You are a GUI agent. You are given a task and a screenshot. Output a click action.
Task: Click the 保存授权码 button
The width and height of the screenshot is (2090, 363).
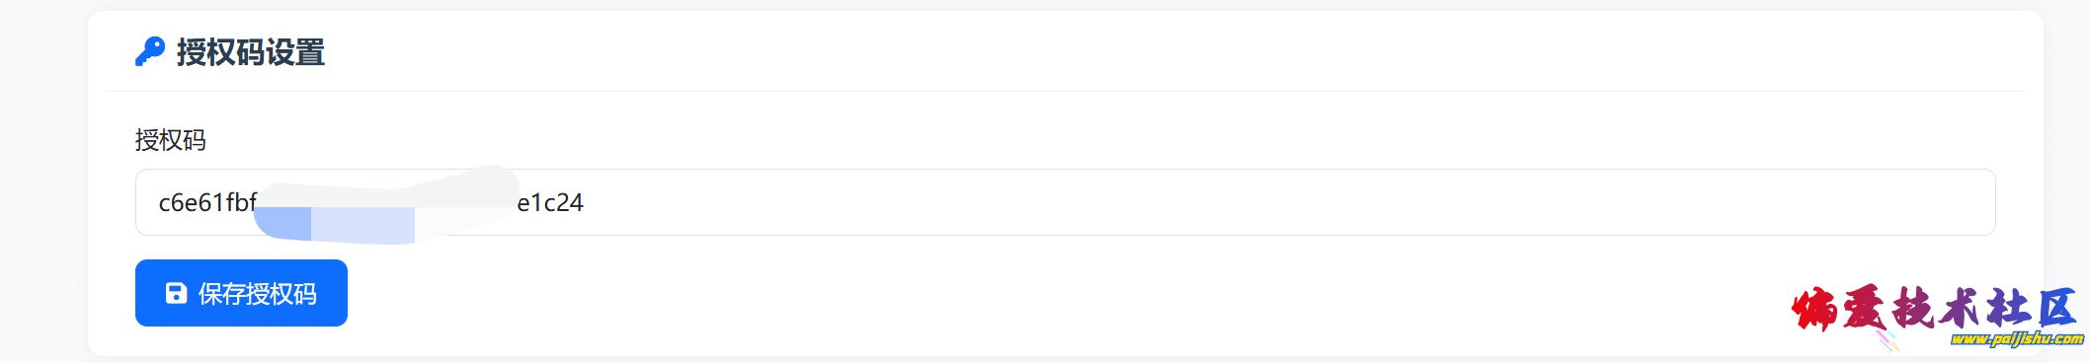pyautogui.click(x=241, y=293)
